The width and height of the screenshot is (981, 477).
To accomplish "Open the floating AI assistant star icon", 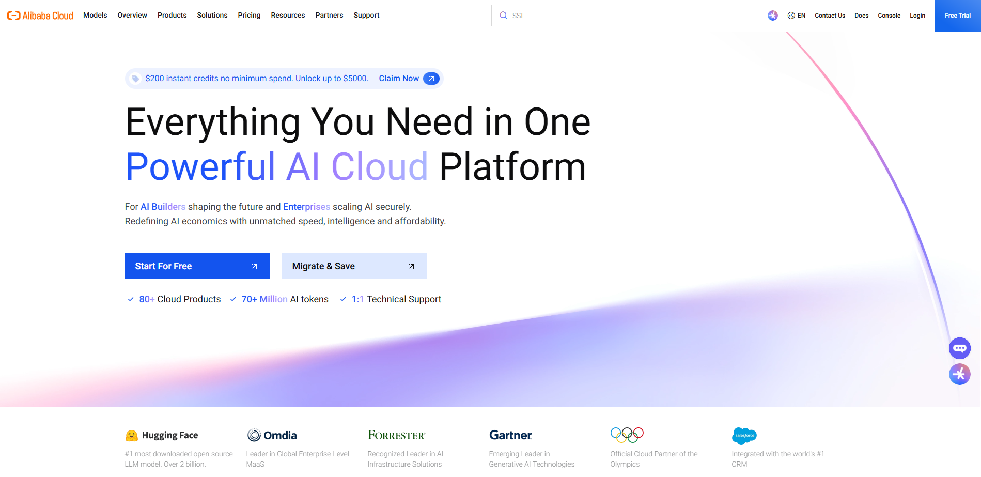I will point(959,374).
